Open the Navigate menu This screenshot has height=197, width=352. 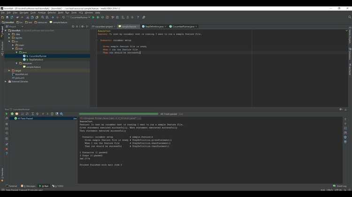pos(24,13)
